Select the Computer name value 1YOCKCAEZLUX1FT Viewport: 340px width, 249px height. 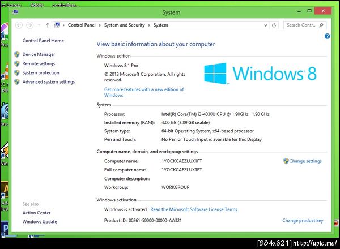[x=182, y=161]
